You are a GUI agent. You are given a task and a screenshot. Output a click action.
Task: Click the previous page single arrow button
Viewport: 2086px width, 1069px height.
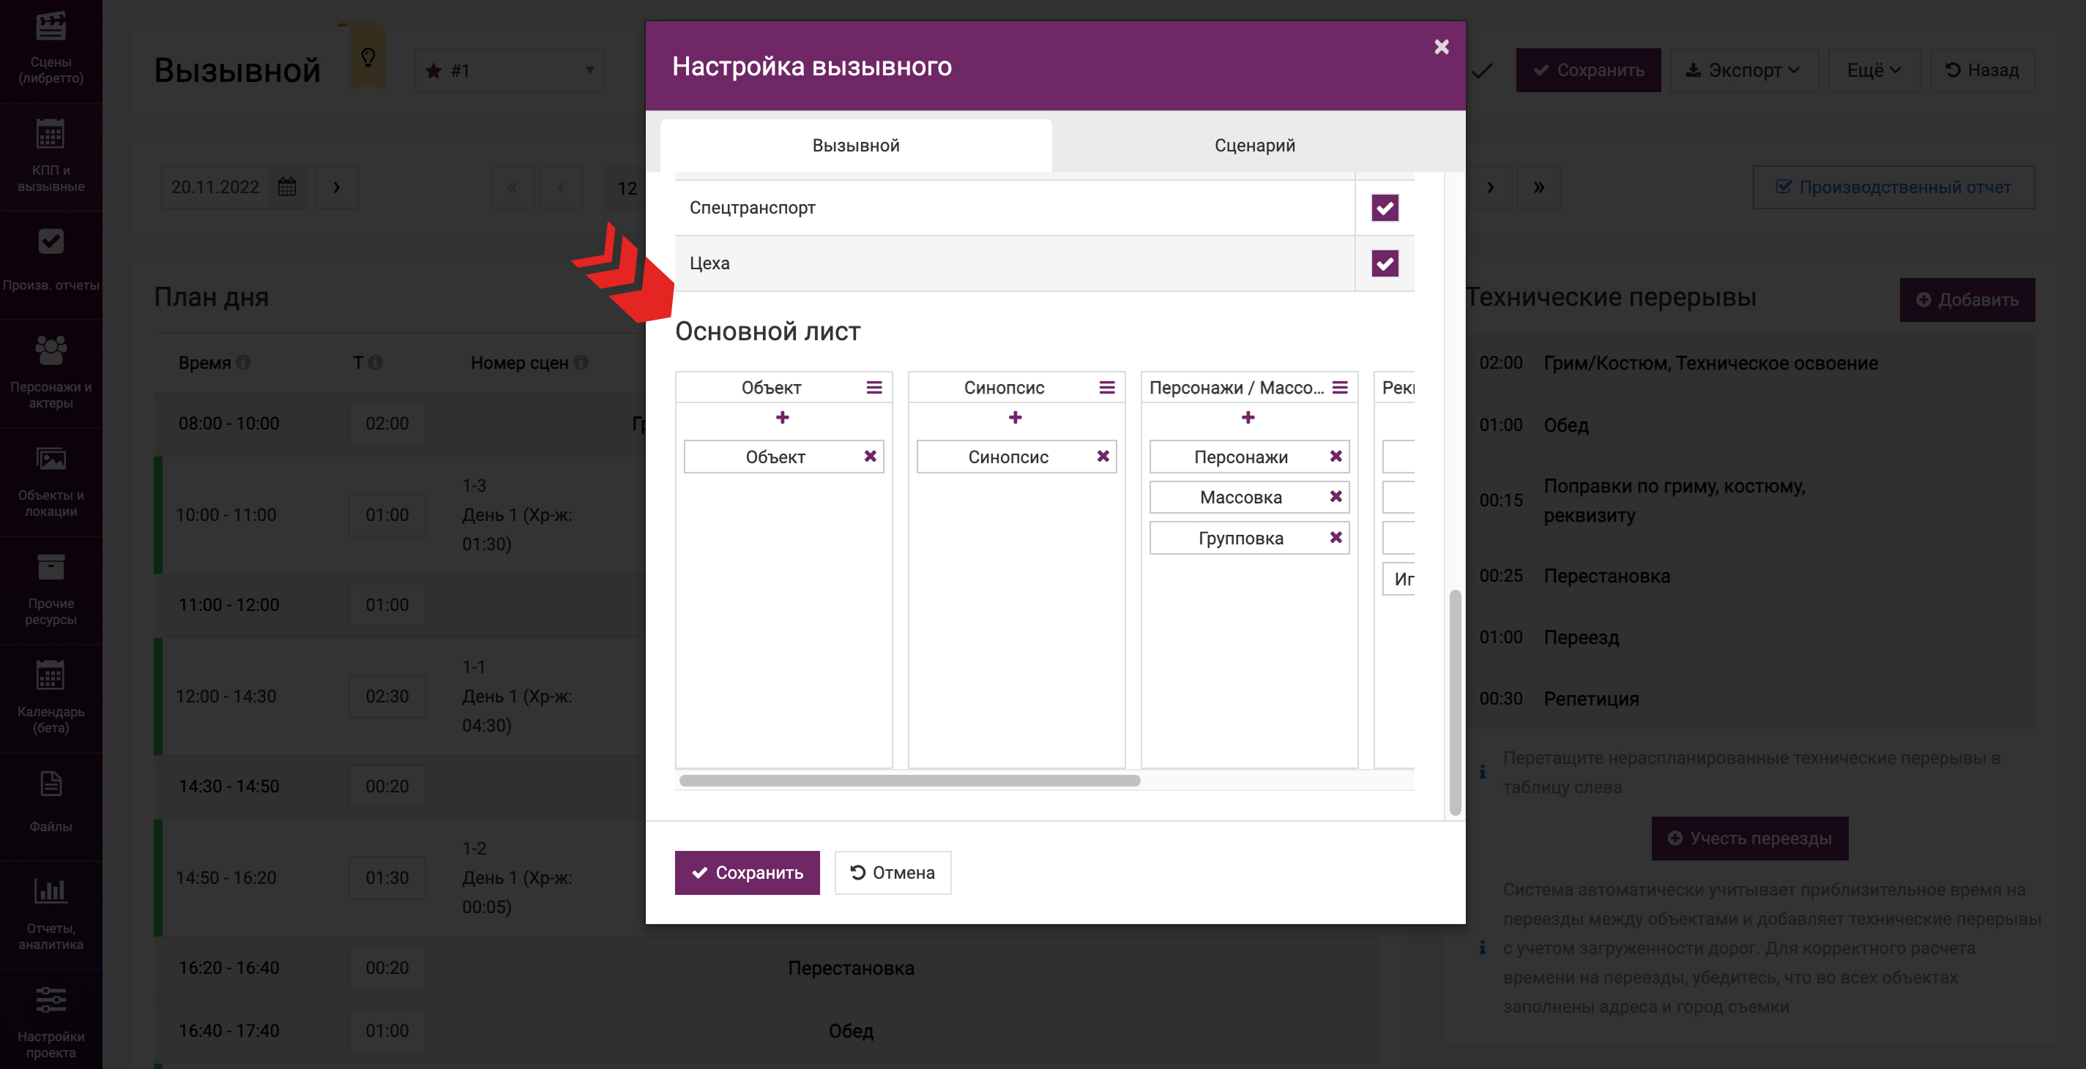click(561, 187)
